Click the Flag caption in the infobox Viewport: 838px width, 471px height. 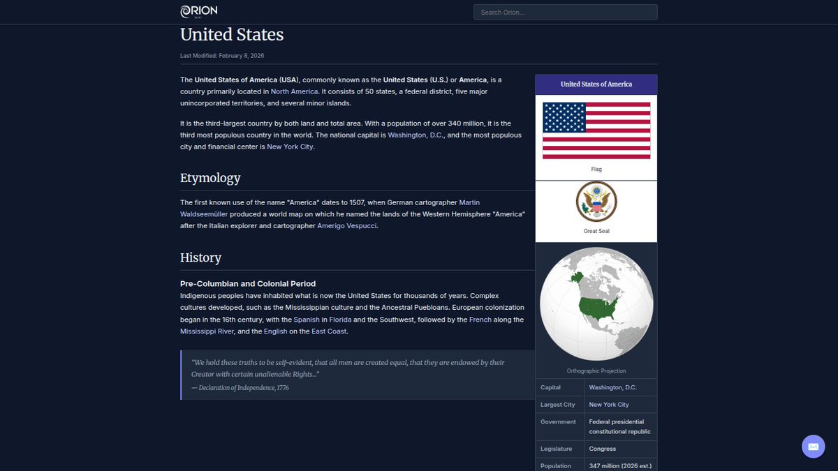point(596,170)
